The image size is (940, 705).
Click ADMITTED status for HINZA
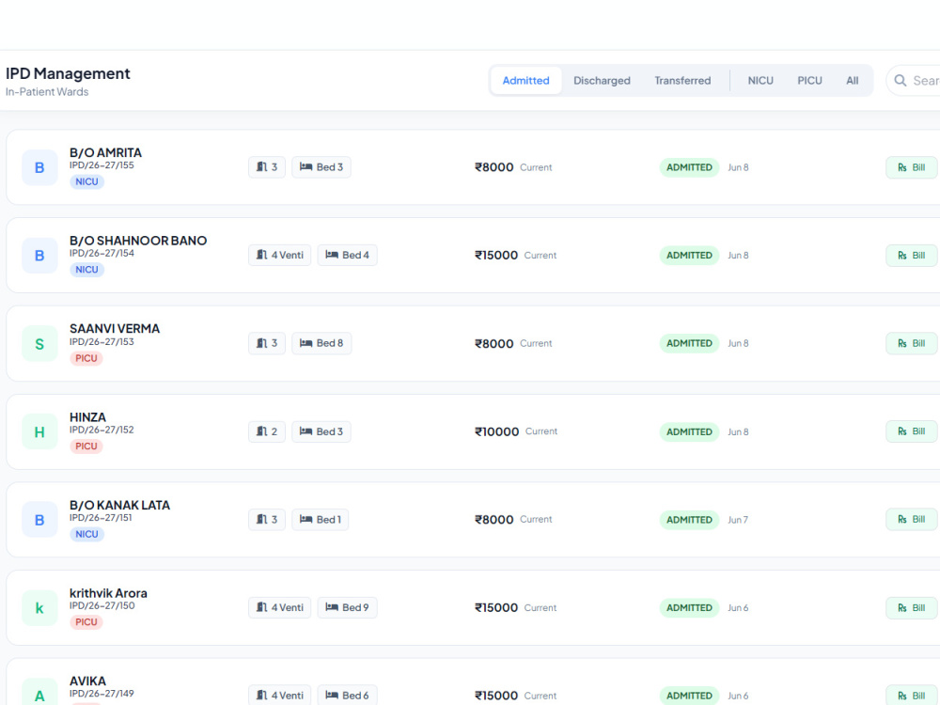tap(689, 431)
